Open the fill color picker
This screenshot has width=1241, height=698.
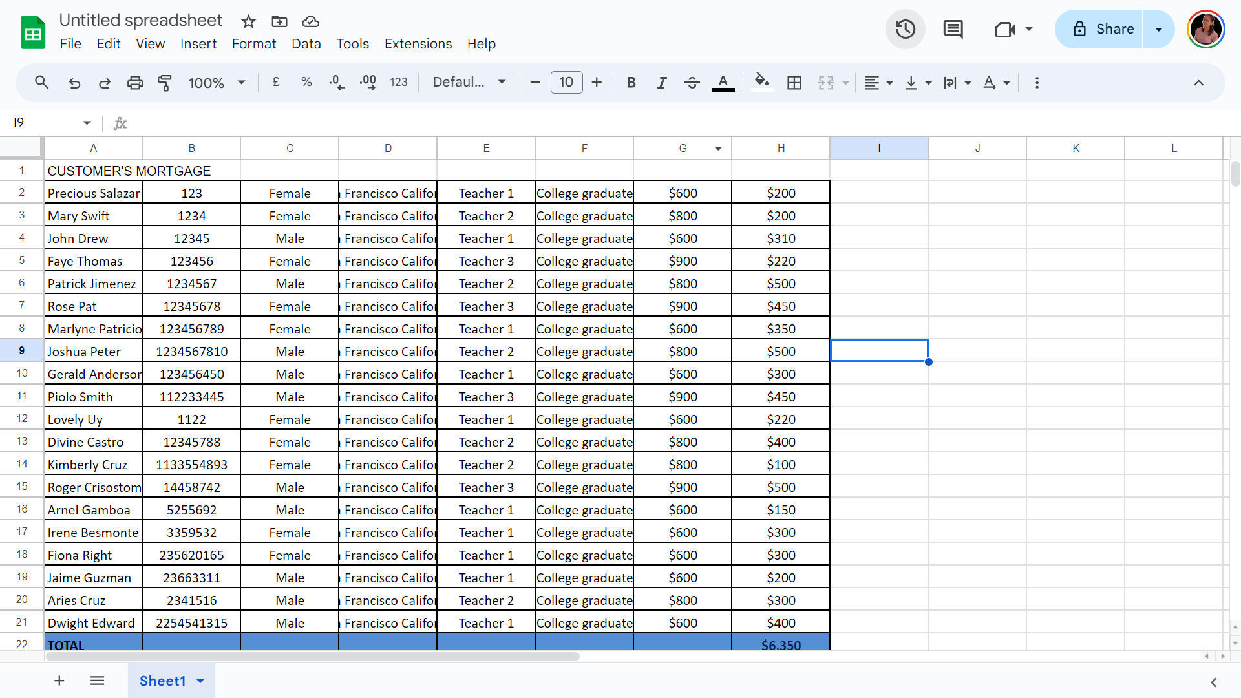point(761,83)
